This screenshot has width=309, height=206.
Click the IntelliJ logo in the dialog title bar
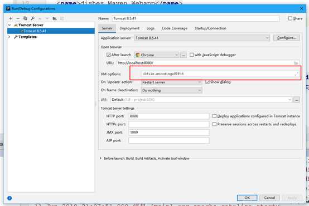[x=8, y=8]
